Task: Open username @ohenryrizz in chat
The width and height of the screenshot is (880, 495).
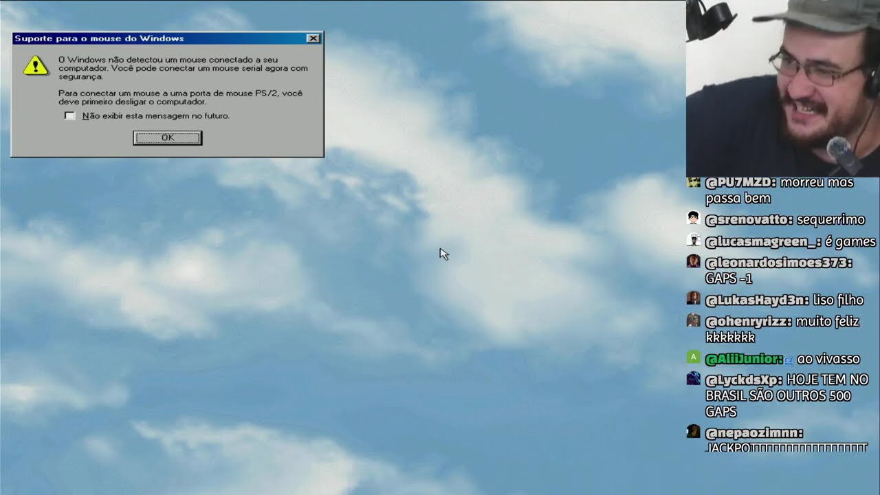Action: (x=749, y=322)
